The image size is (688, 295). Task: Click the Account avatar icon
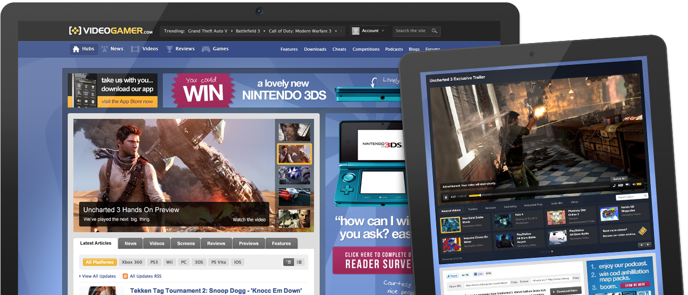pos(355,31)
